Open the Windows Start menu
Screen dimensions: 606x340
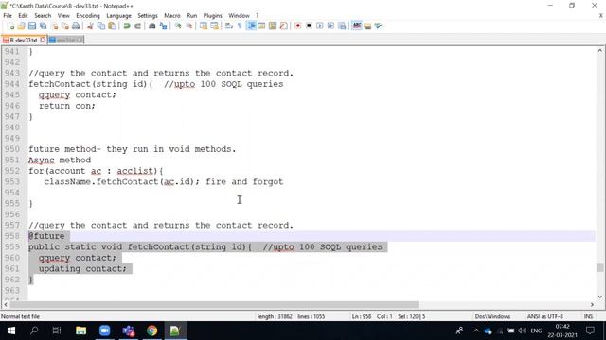click(11, 331)
